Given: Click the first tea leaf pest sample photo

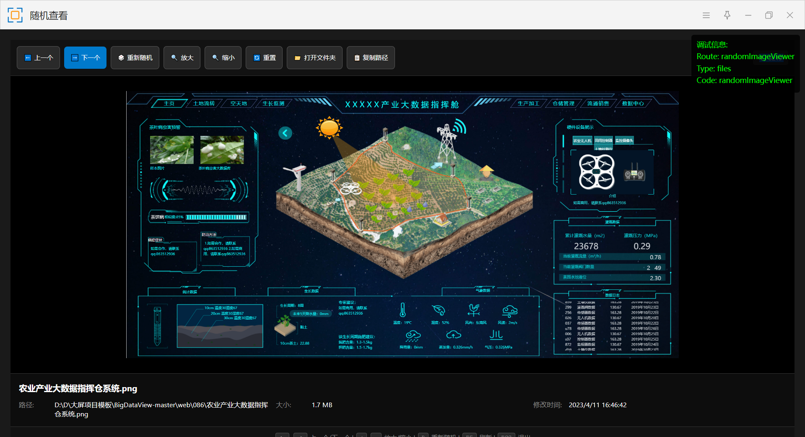Looking at the screenshot, I should 172,150.
